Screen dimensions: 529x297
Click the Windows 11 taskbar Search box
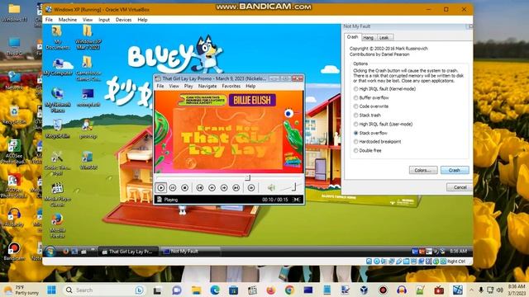tap(105, 290)
